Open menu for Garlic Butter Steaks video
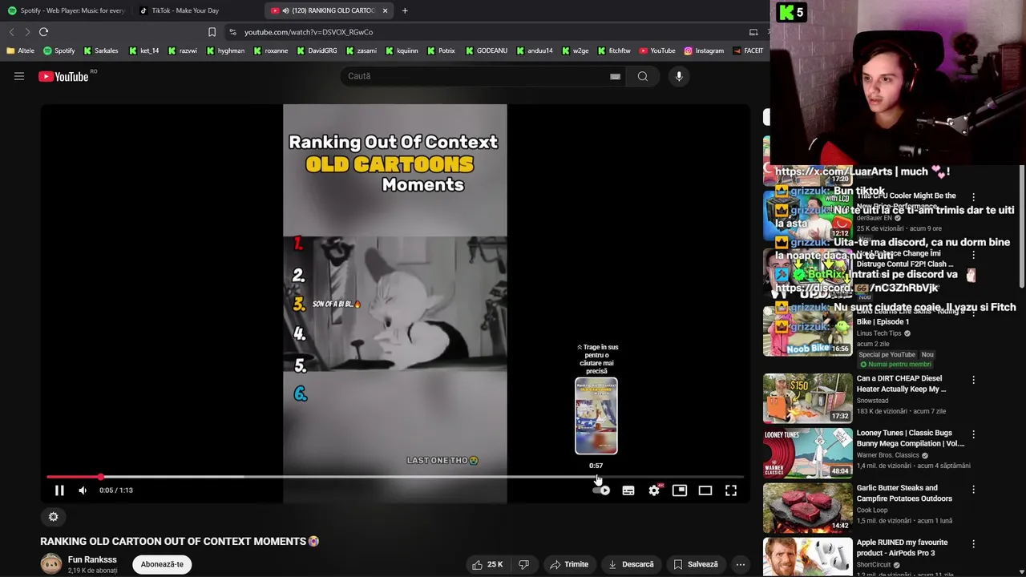1026x577 pixels. (973, 489)
